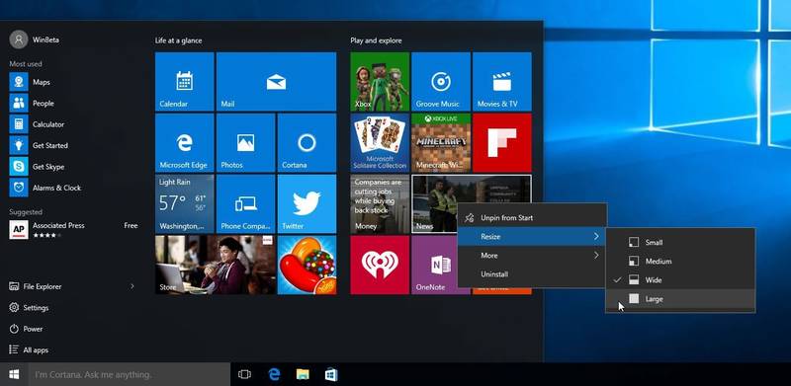791x386 pixels.
Task: Launch the Candy Crush tile
Action: 307,265
